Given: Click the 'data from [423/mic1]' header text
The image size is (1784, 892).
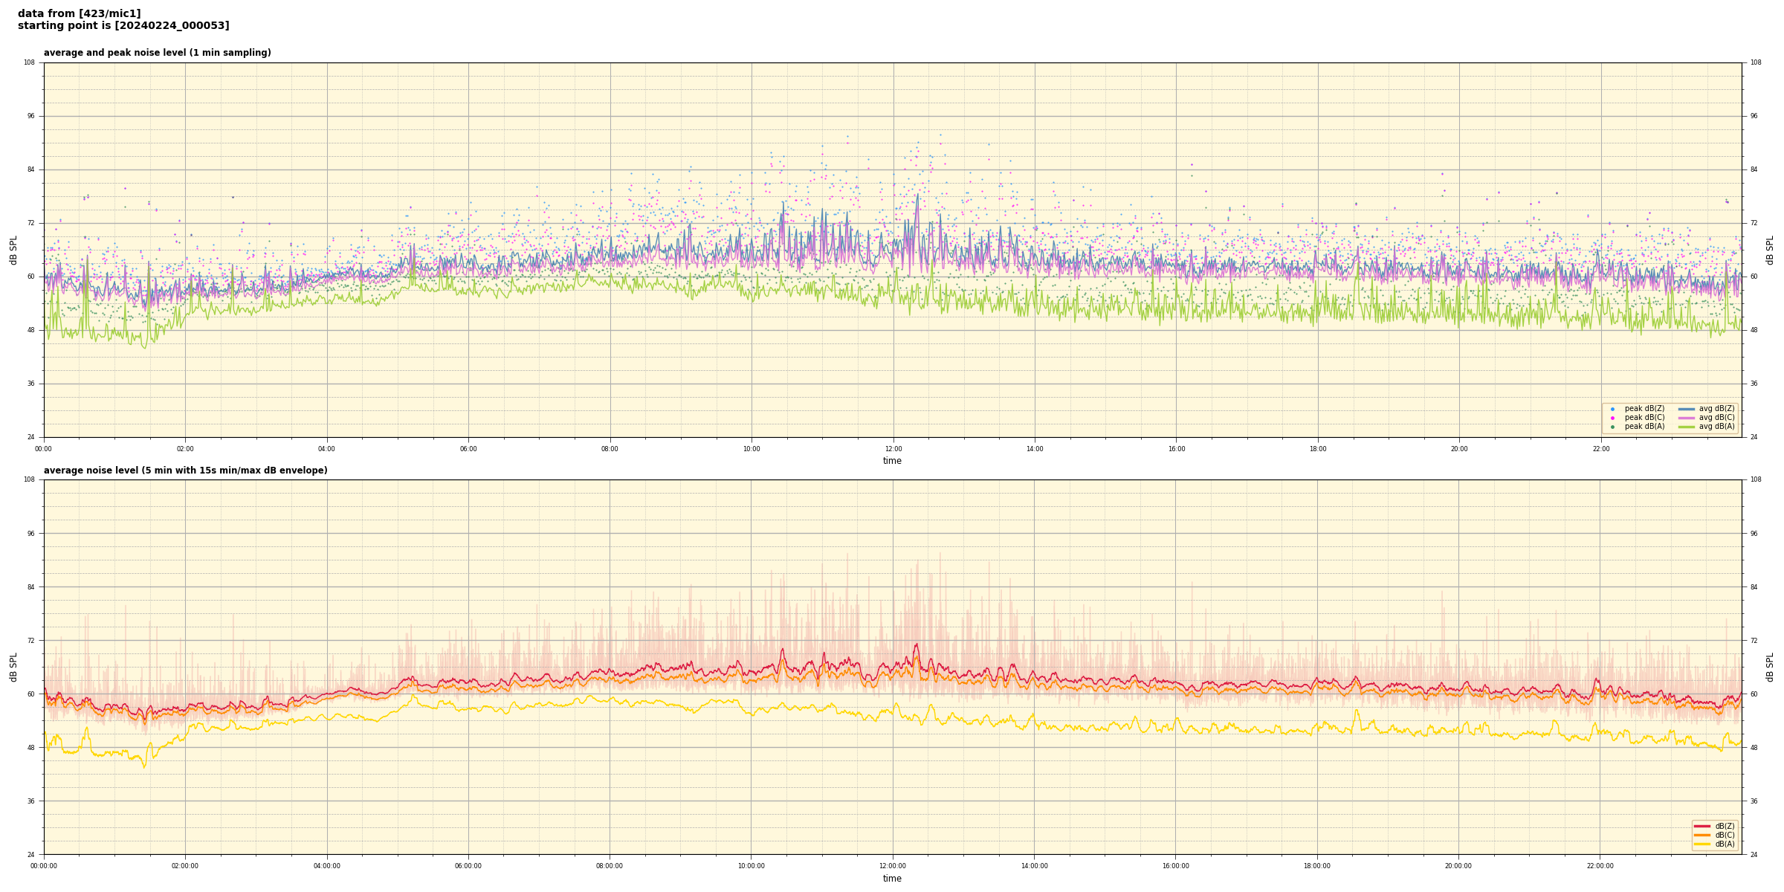Looking at the screenshot, I should point(79,13).
